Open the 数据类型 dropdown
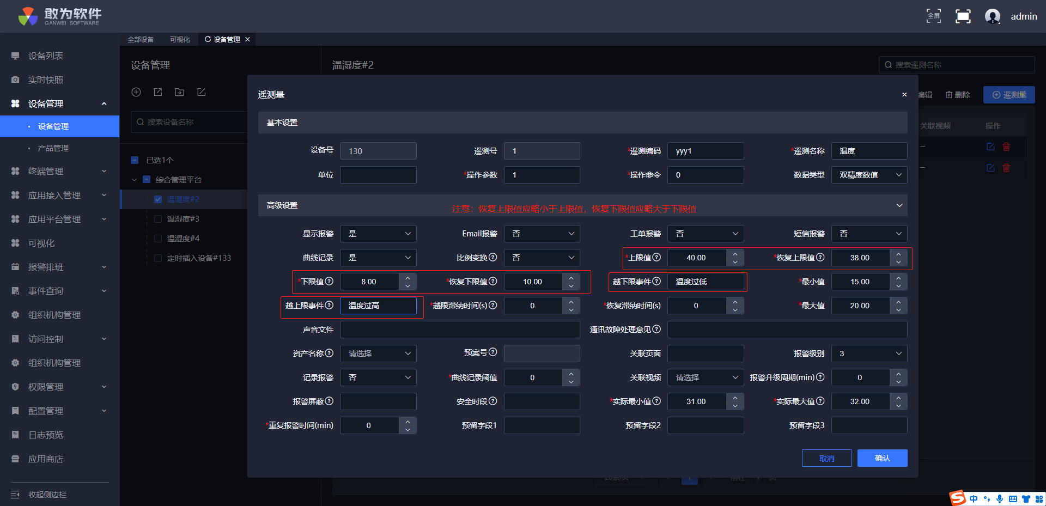 tap(869, 175)
